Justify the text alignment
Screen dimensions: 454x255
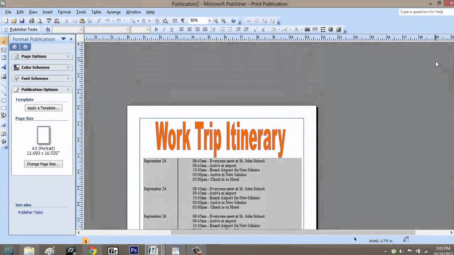click(x=205, y=29)
